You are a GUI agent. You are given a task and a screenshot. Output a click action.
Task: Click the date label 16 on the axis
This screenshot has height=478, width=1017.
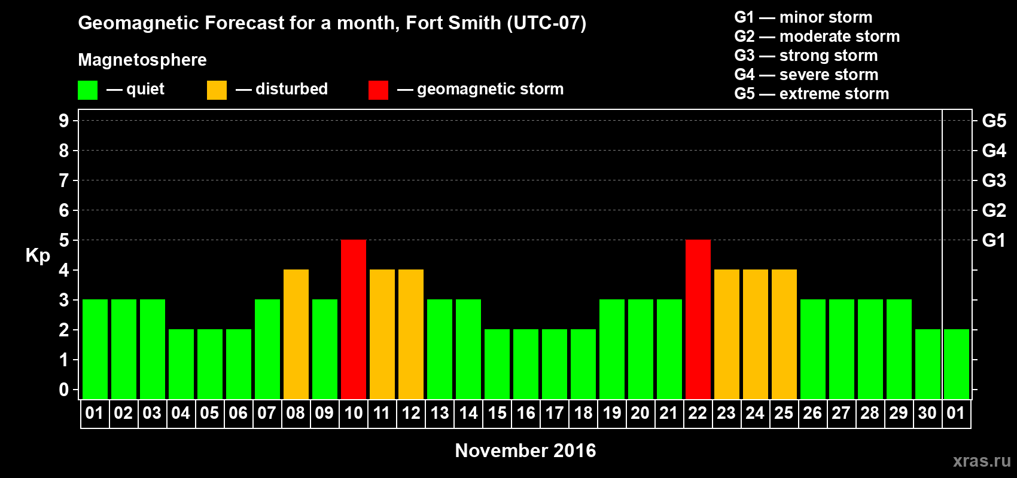[526, 413]
